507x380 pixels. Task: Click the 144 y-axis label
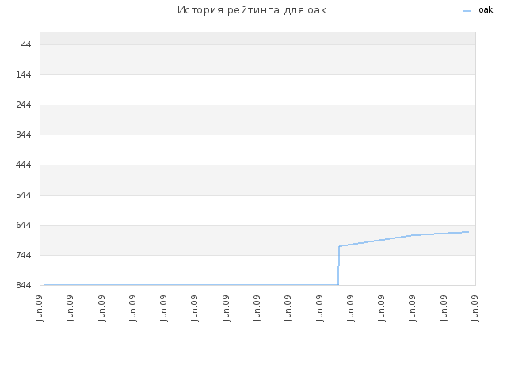[x=24, y=74]
